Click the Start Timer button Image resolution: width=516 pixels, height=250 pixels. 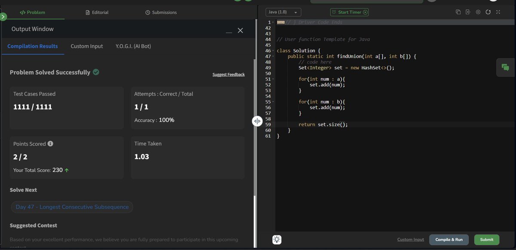(x=349, y=12)
